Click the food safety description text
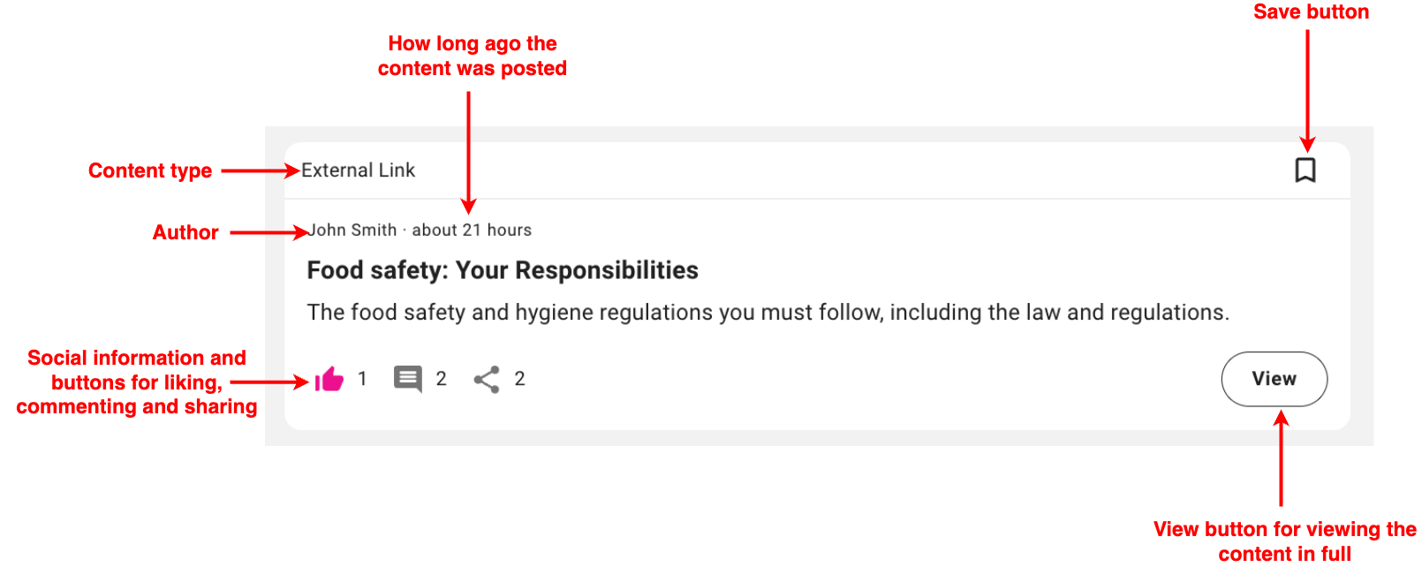Screen dimensions: 1422x567 (x=767, y=313)
